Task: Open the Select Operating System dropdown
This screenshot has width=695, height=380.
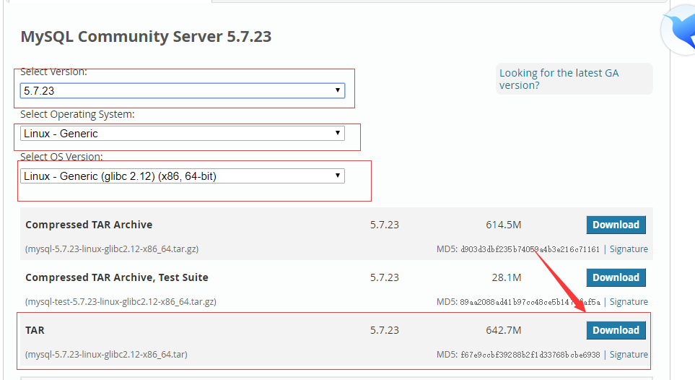Action: [182, 133]
